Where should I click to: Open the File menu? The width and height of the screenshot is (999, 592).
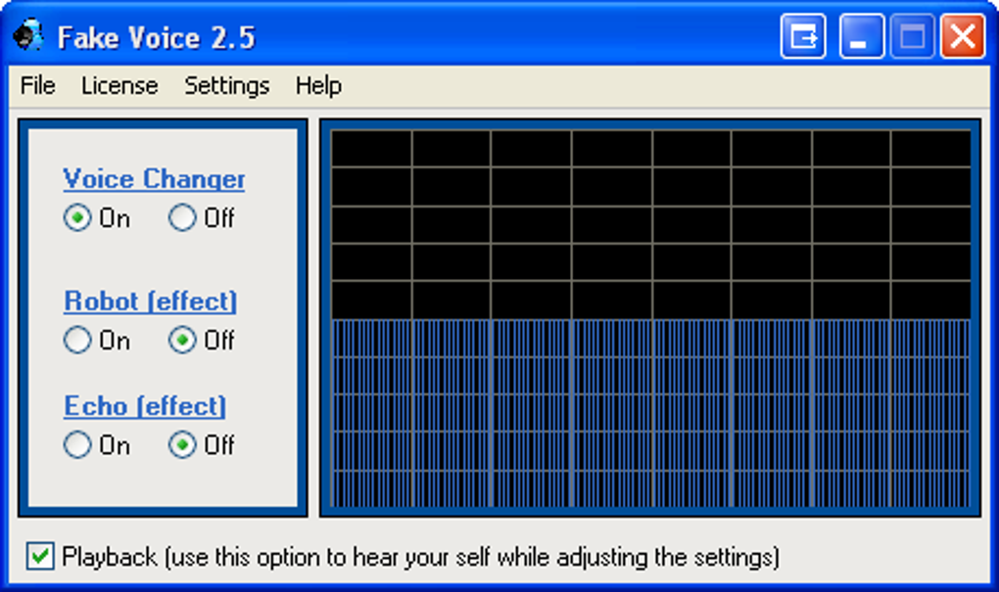(37, 85)
